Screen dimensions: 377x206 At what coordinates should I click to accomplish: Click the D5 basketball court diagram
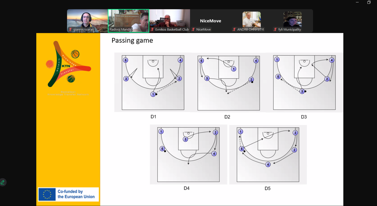[268, 155]
